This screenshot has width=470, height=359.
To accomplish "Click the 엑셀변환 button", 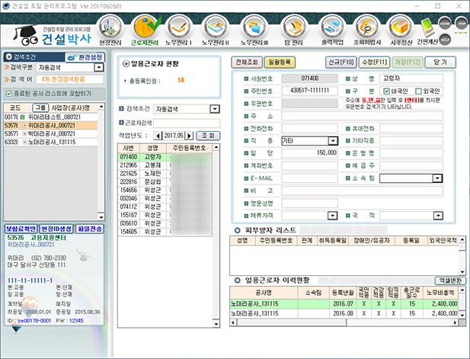I will [450, 280].
